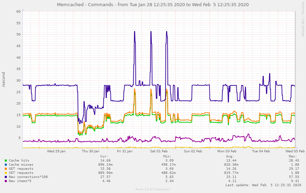Click Cache hits maximum value 28.43
The height and width of the screenshot is (193, 306).
click(x=294, y=160)
